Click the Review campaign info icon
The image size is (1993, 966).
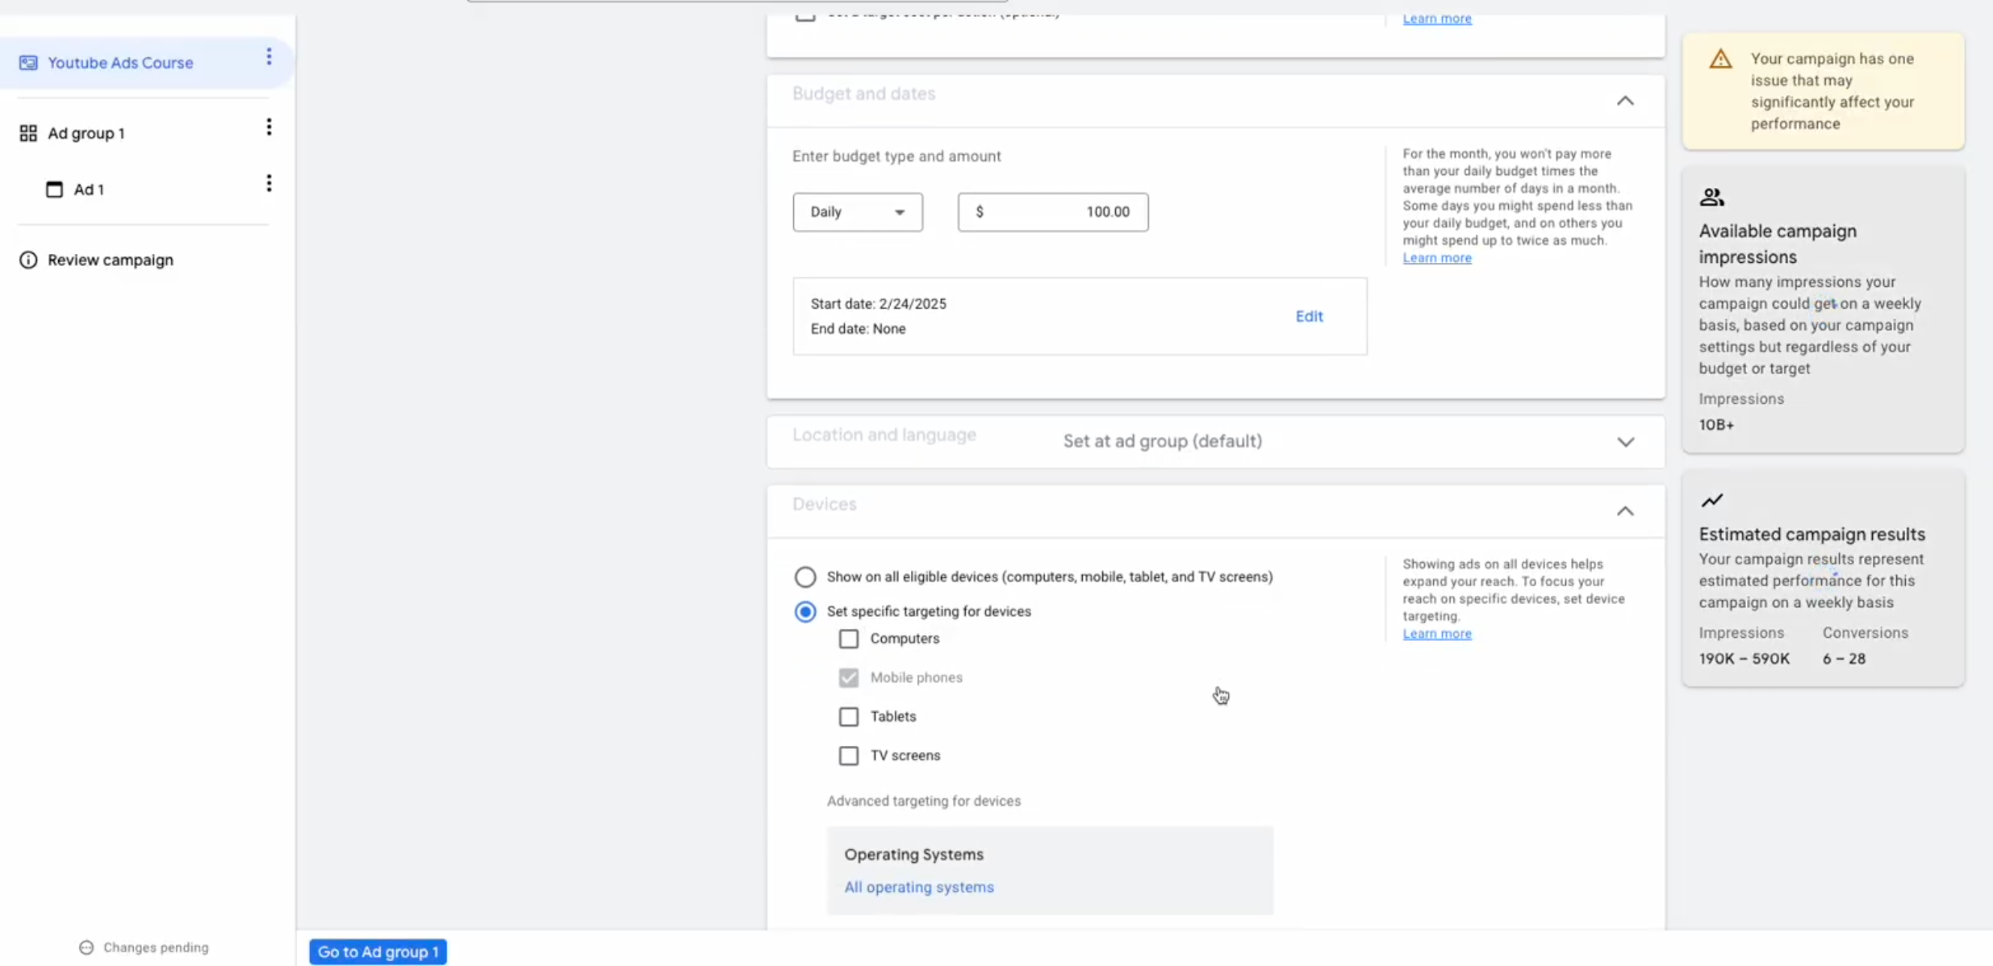(x=28, y=260)
